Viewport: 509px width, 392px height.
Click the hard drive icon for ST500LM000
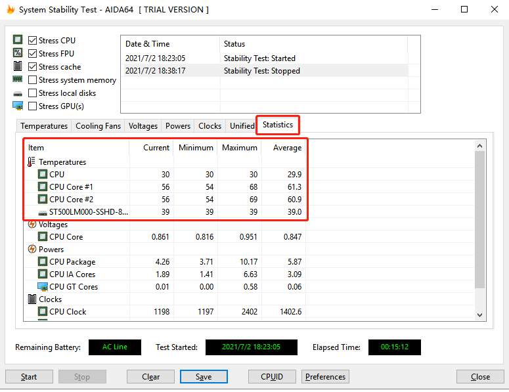tap(43, 212)
